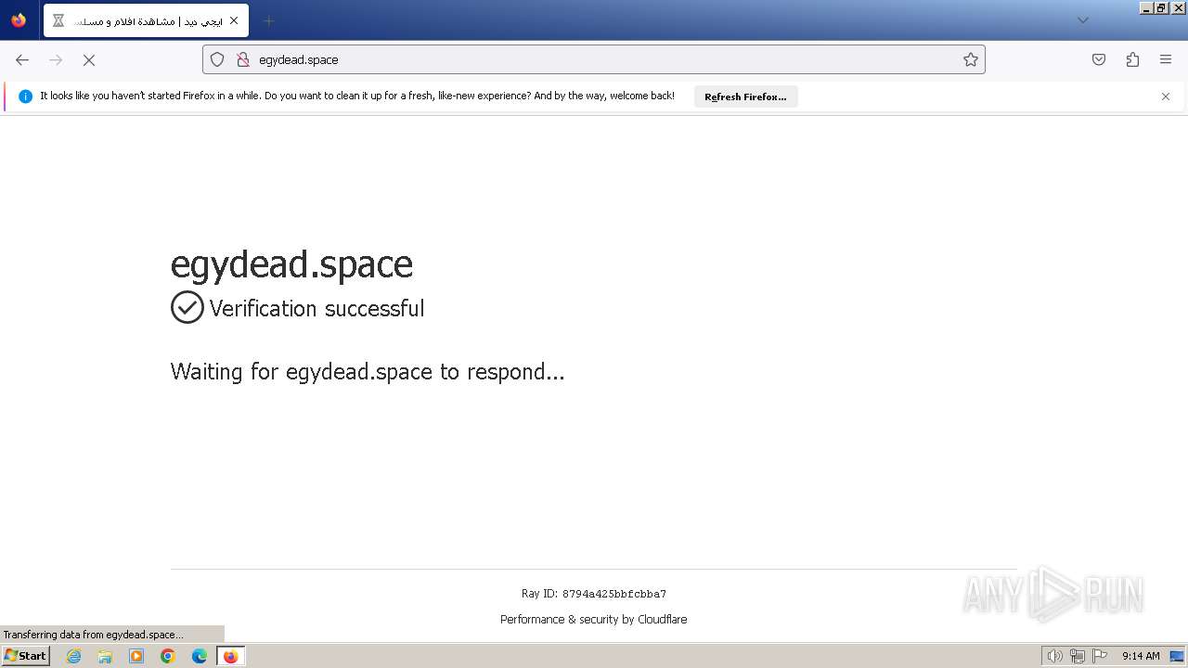1188x668 pixels.
Task: Click the Waiting for egydead.space text
Action: click(368, 372)
